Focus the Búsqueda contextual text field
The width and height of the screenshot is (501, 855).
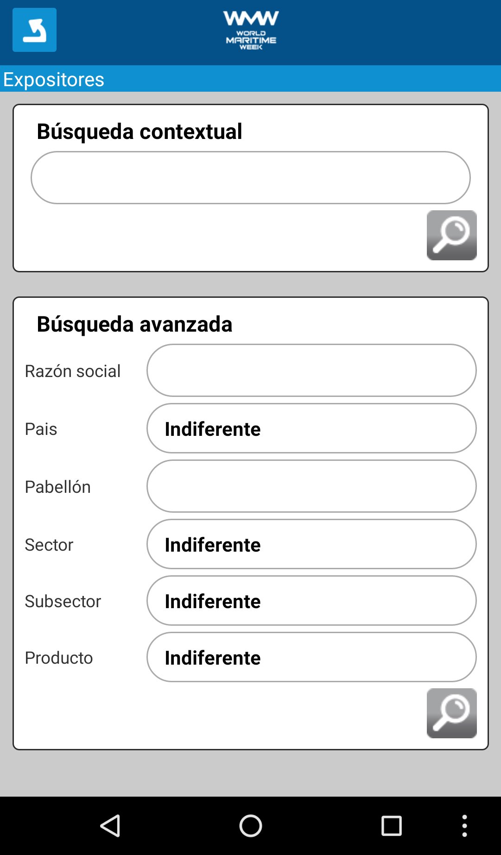click(x=250, y=177)
